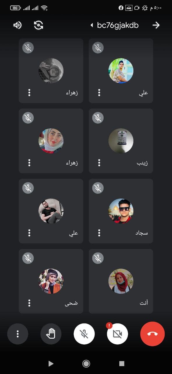Image resolution: width=172 pixels, height=374 pixels.
Task: Expand meeting code bc76gjakdb details
Action: click(115, 25)
